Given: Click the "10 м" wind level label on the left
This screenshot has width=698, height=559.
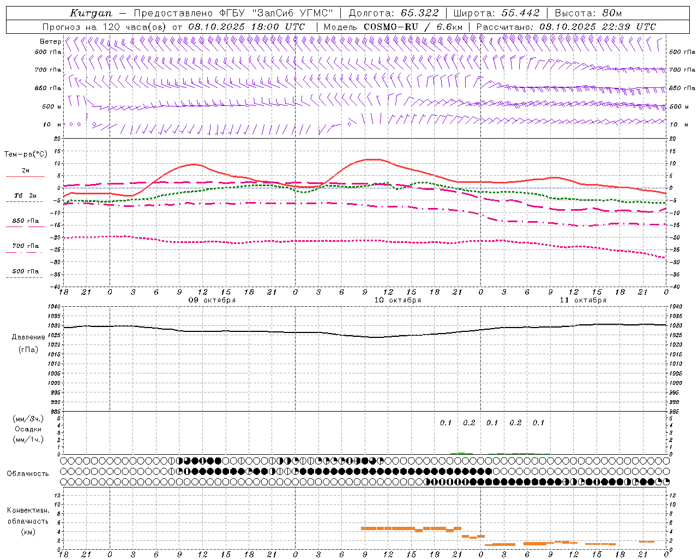Looking at the screenshot, I should [x=52, y=124].
